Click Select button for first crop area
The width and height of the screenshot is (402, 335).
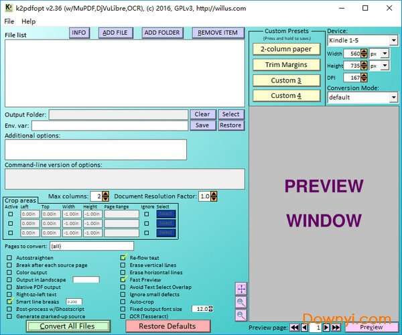[166, 214]
